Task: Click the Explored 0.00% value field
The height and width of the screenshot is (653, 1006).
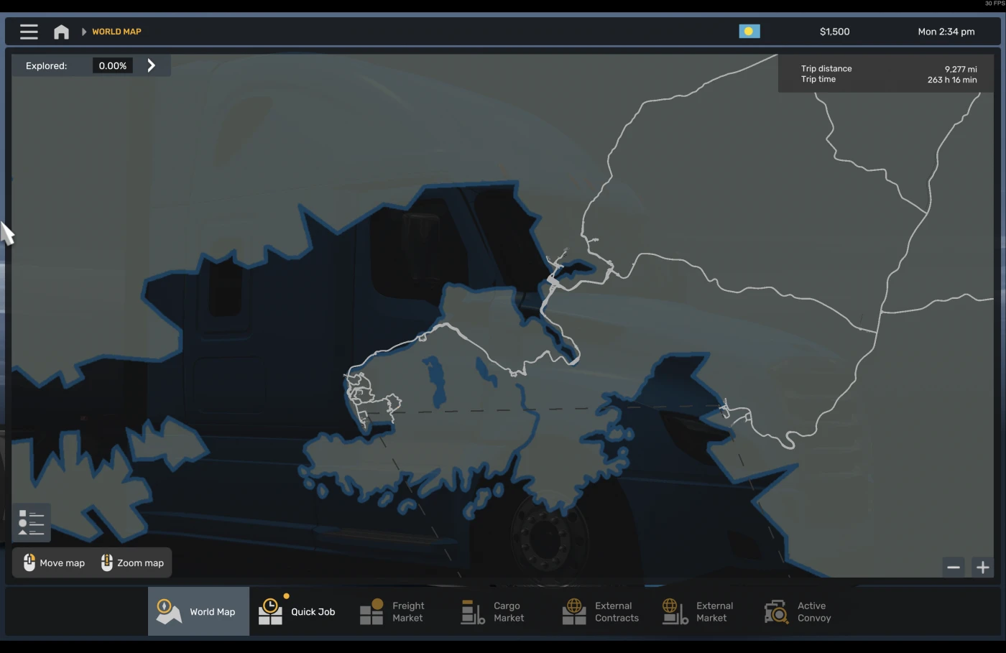Action: click(112, 65)
